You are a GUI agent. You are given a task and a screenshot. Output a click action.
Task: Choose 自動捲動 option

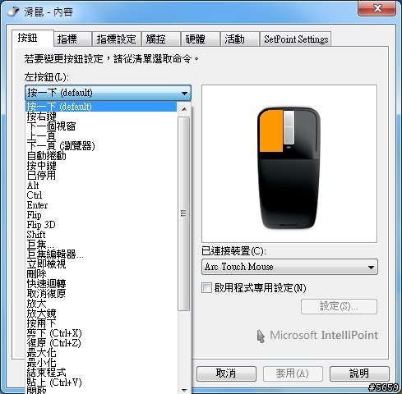(x=101, y=156)
